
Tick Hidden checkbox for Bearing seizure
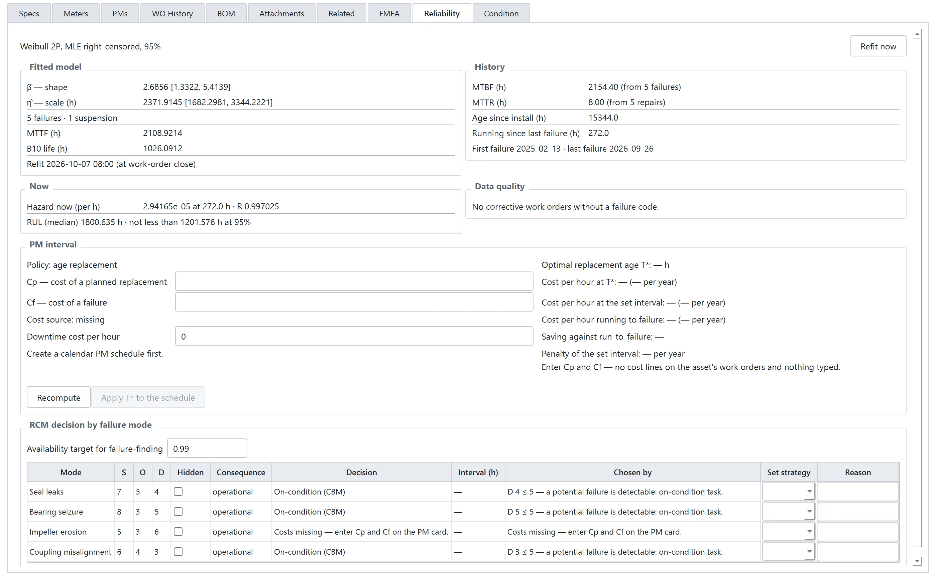(178, 512)
